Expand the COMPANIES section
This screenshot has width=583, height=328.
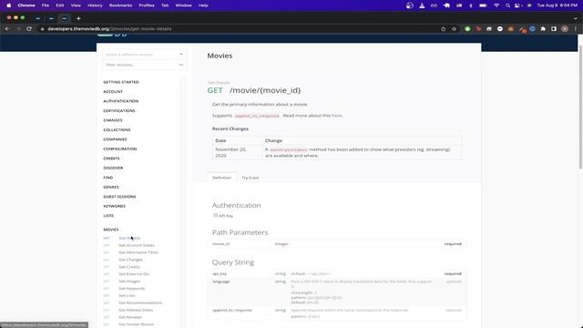coord(115,139)
